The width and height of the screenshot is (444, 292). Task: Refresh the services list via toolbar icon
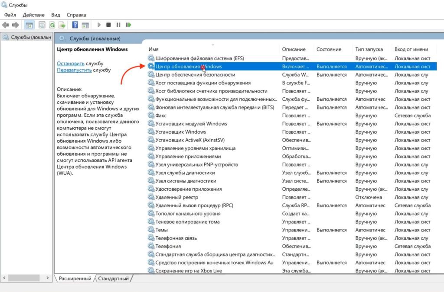52,25
